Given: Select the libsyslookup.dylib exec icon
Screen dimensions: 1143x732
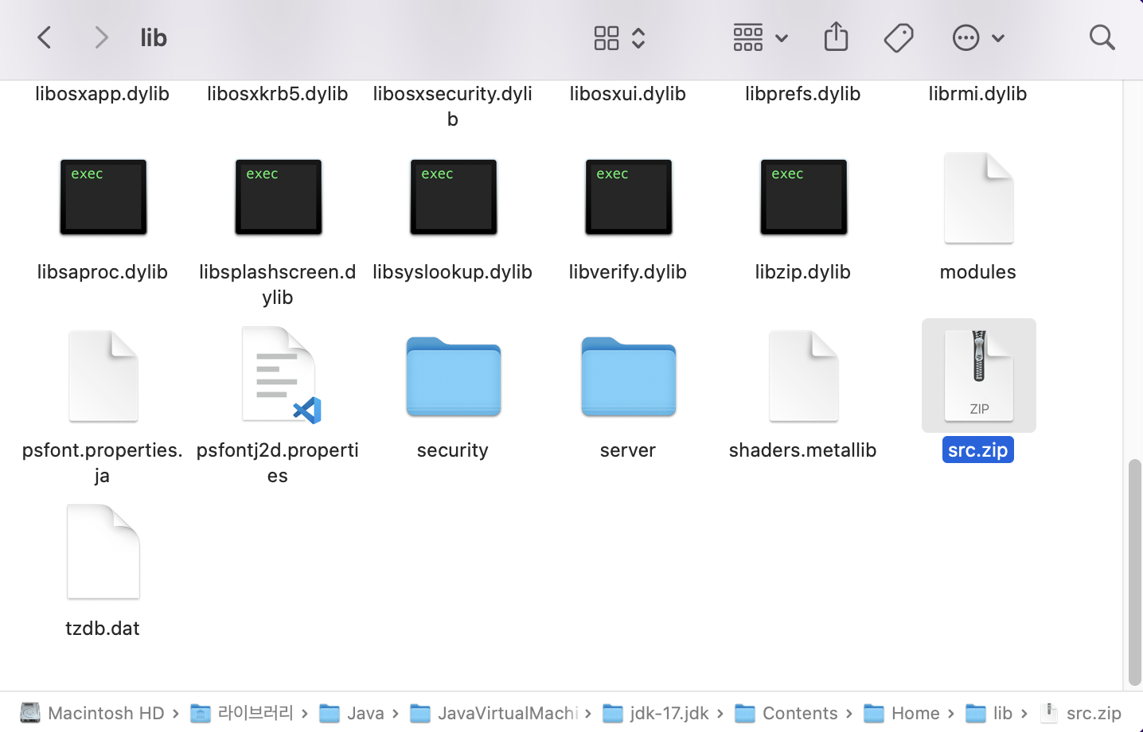Looking at the screenshot, I should (454, 197).
